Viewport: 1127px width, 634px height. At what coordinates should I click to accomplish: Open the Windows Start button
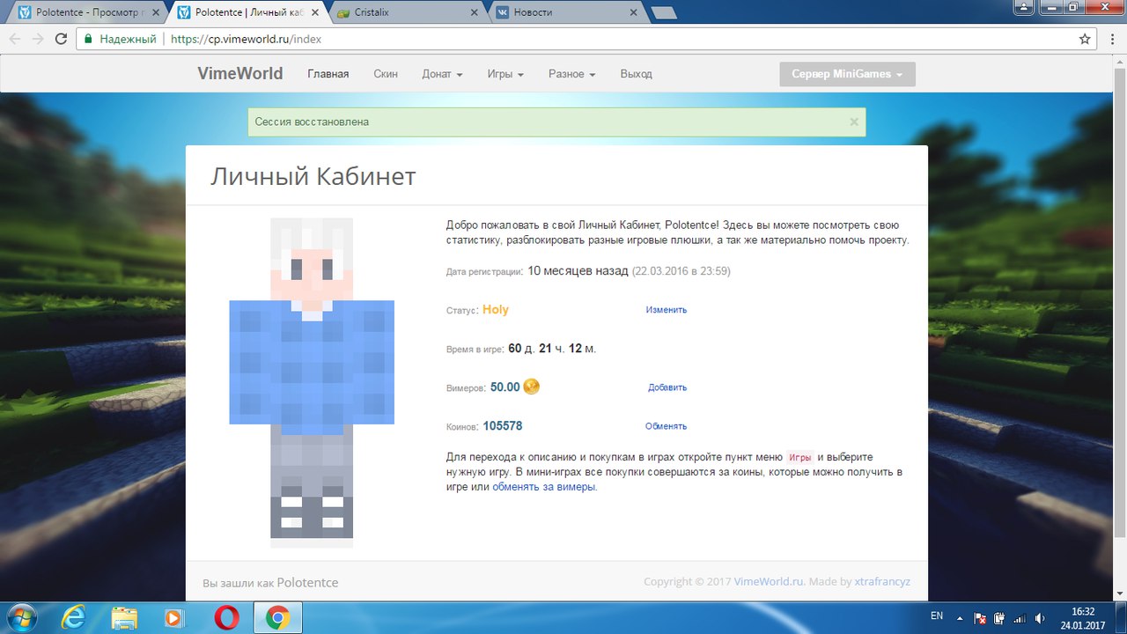[21, 618]
